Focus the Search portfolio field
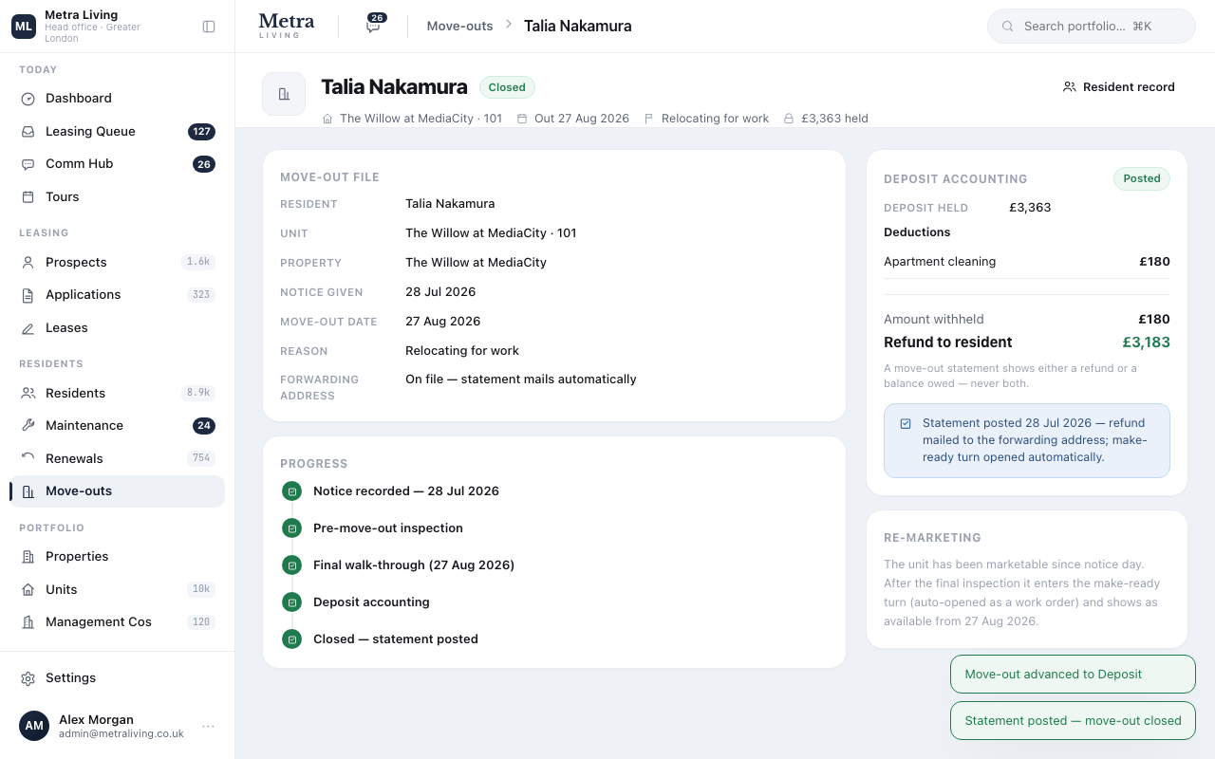The height and width of the screenshot is (759, 1215). (1092, 27)
